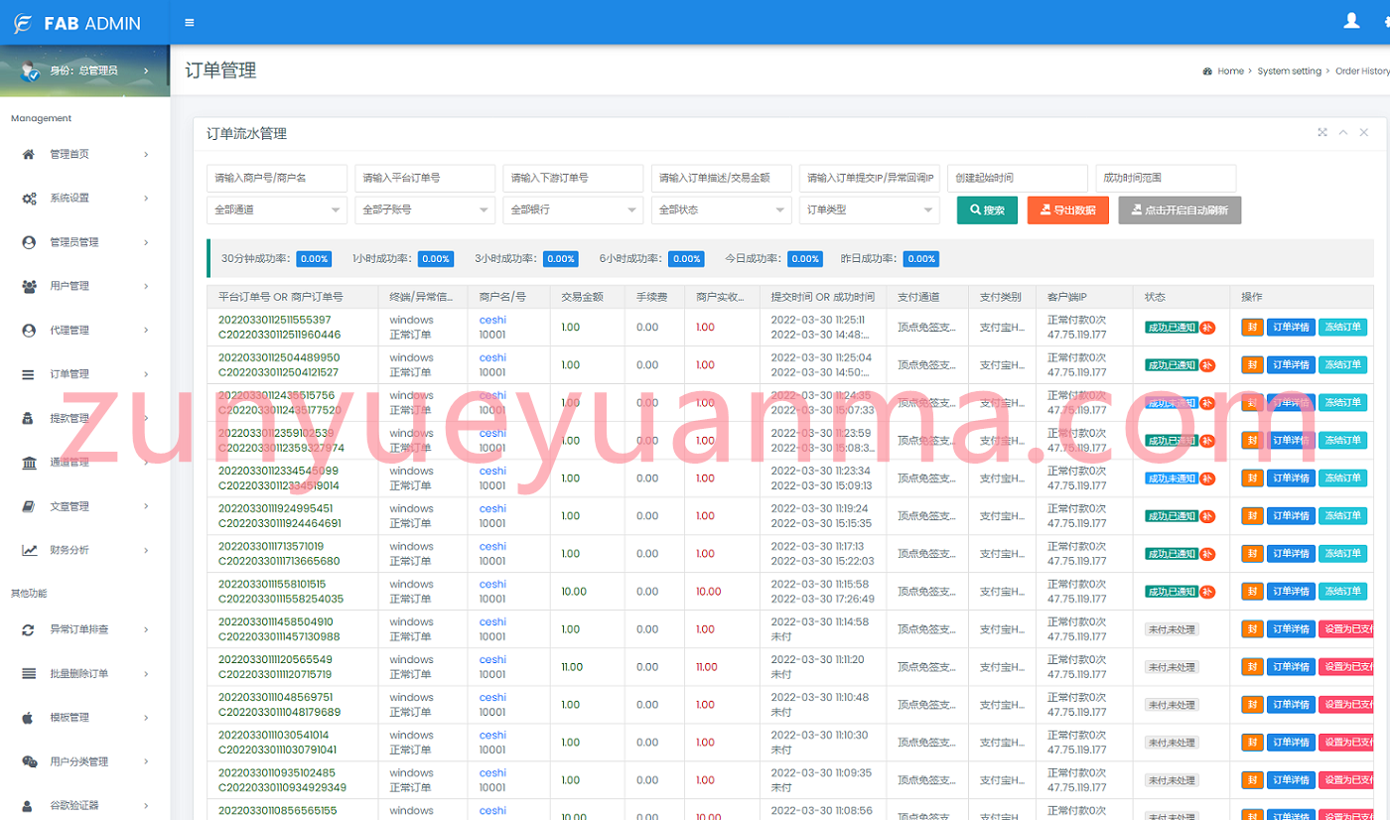Click the 30分钟成功率 0.00% badge
The height and width of the screenshot is (820, 1390).
coord(314,258)
